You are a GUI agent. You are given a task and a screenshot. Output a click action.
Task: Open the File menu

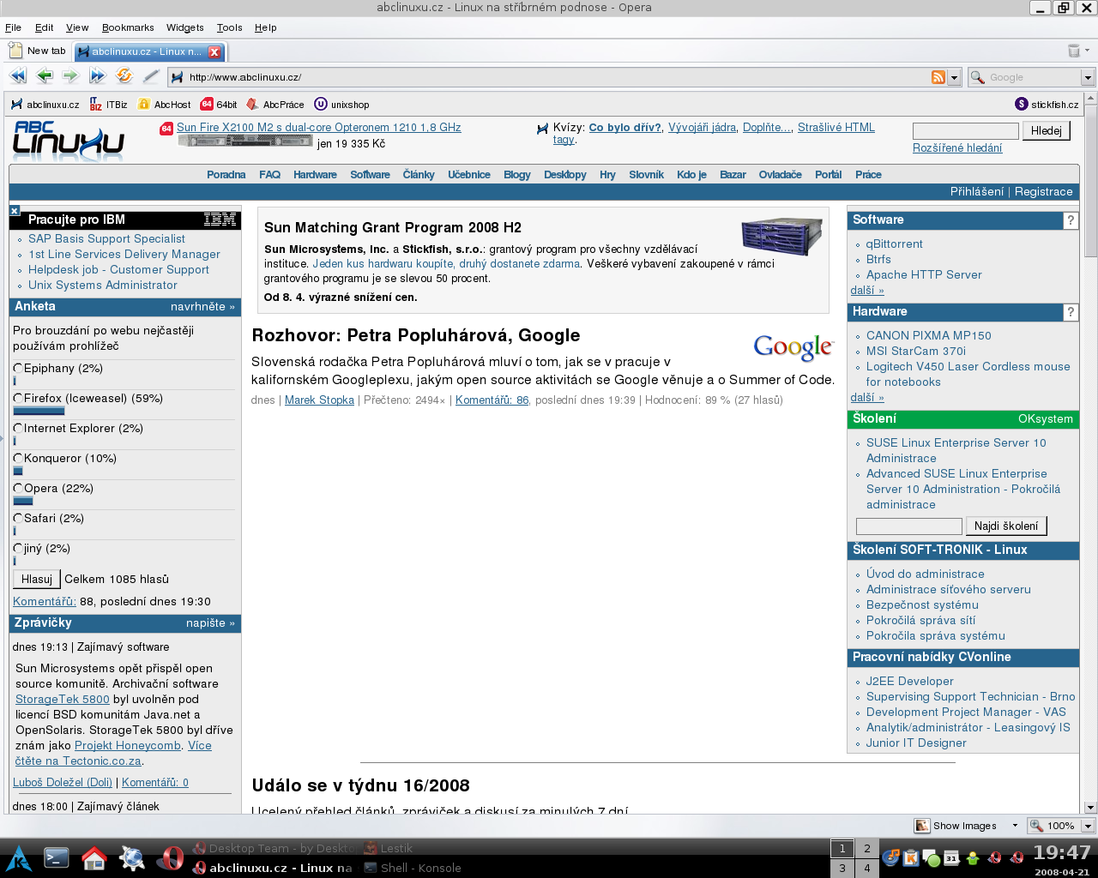point(13,27)
